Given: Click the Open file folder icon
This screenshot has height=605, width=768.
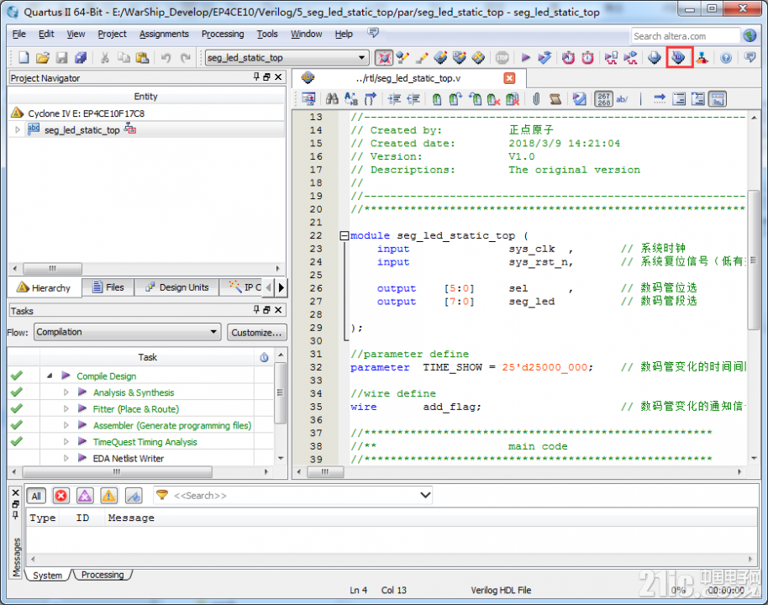Looking at the screenshot, I should coord(43,58).
